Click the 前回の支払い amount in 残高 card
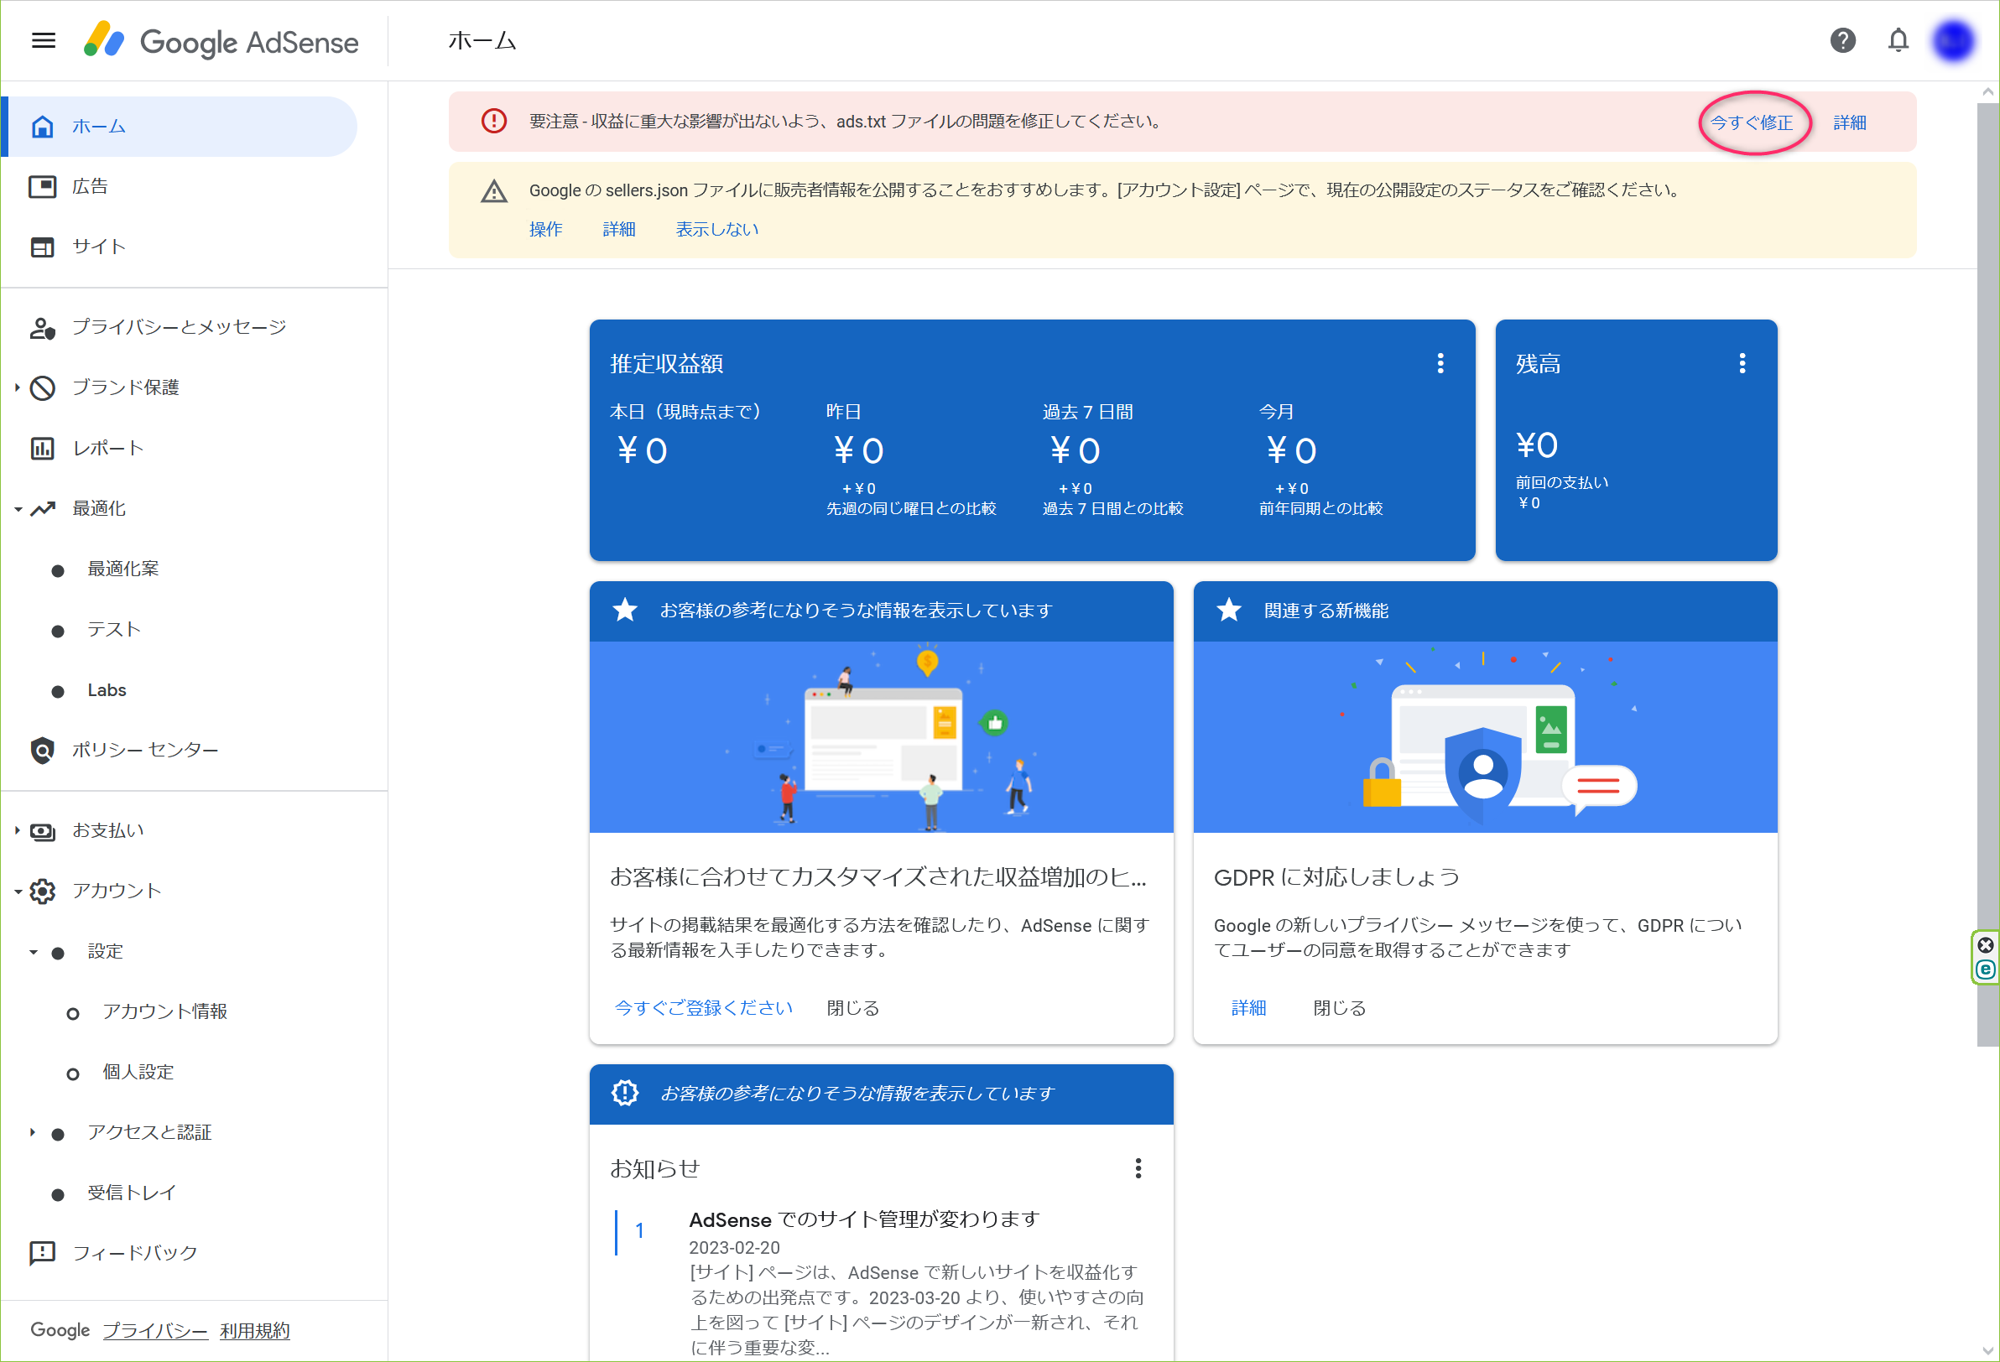This screenshot has width=2000, height=1362. [1529, 503]
